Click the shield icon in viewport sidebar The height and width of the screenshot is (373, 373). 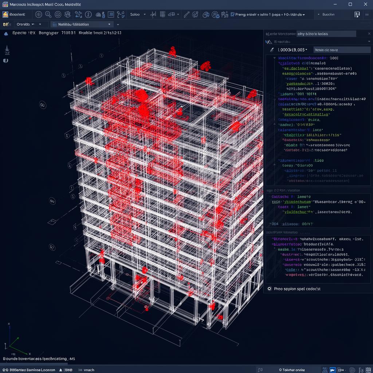coord(6,61)
